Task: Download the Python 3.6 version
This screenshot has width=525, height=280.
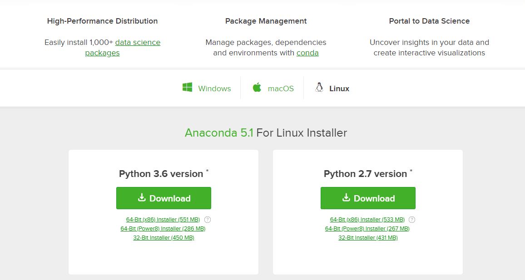Action: pos(164,198)
